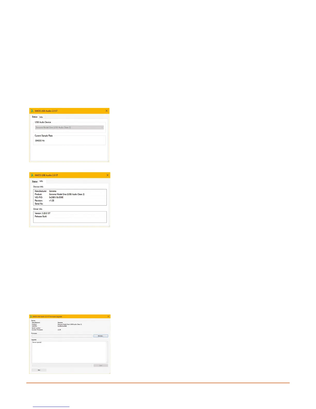
Task: Click XMOS logo icon in Firmware Upgrade window
Action: click(31, 317)
